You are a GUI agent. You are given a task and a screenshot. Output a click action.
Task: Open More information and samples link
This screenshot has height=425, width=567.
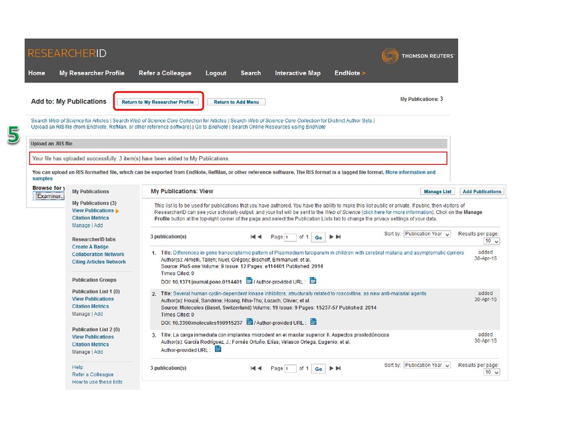click(410, 173)
